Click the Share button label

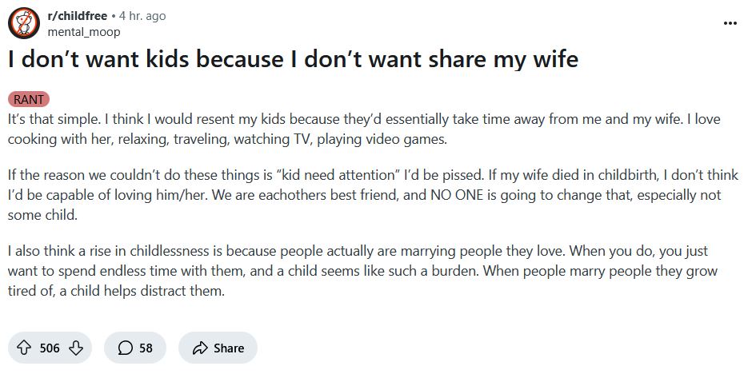(229, 348)
